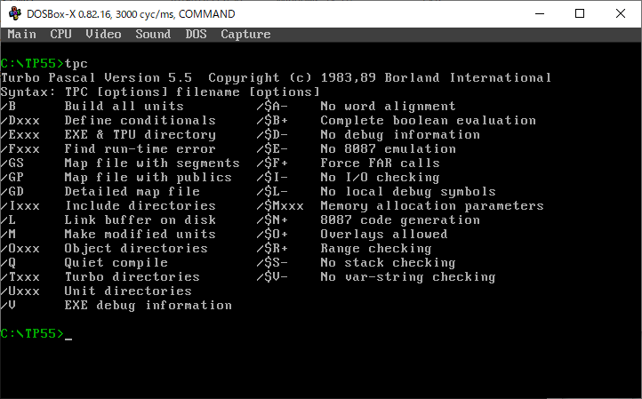Click the 'EXE debug information' line
Image resolution: width=642 pixels, height=399 pixels.
click(x=148, y=306)
